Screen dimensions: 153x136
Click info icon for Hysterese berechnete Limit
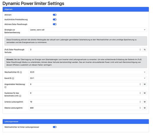click(x=20, y=96)
